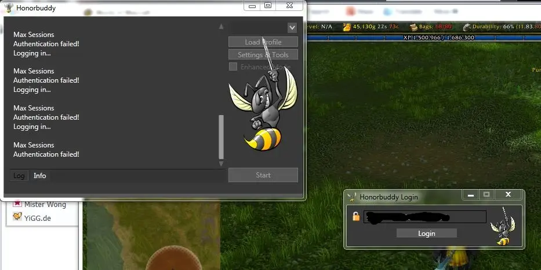Switch to the Log tab

pyautogui.click(x=19, y=176)
